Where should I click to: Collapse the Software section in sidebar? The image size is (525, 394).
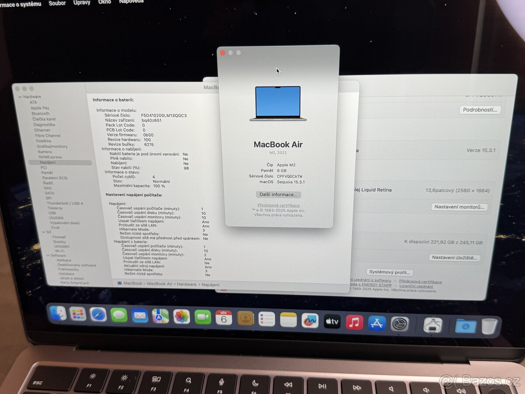(x=48, y=255)
